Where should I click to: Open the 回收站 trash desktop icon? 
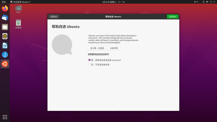(19, 23)
